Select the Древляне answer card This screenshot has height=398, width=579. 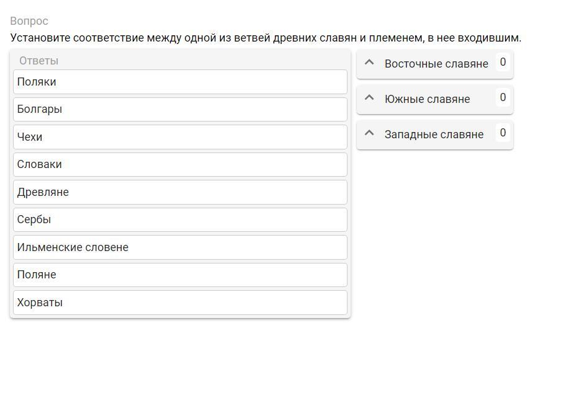[x=180, y=192]
